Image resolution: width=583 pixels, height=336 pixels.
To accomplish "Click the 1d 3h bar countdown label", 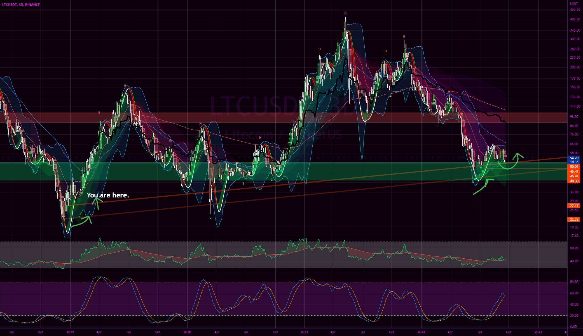I will coord(574,162).
